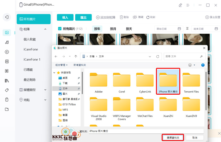Screen dimensions: 221x142
Task: Open the 個人收藏 album
Action: [30, 39]
